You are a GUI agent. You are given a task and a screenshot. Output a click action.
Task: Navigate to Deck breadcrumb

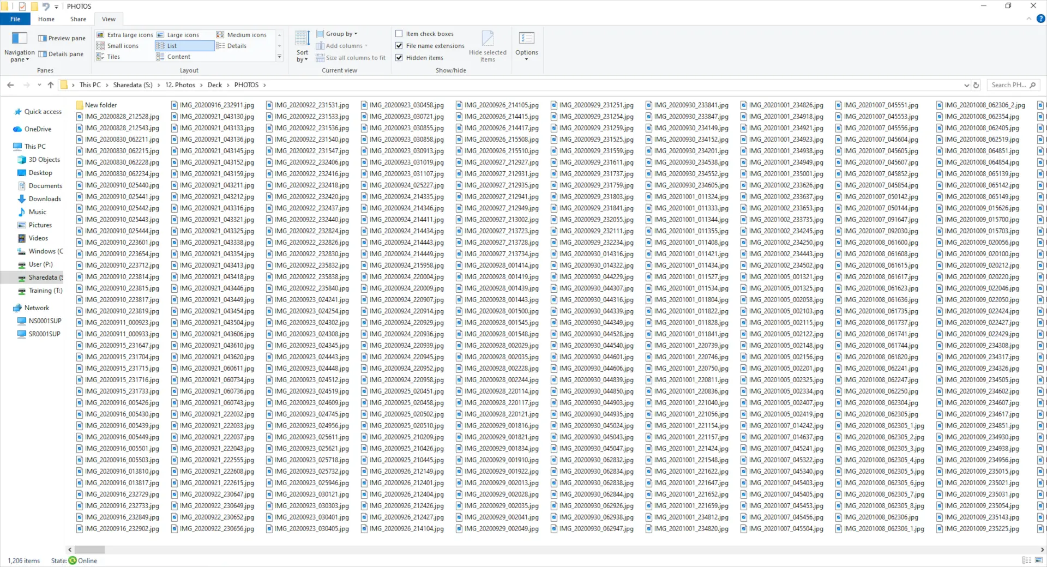point(215,85)
